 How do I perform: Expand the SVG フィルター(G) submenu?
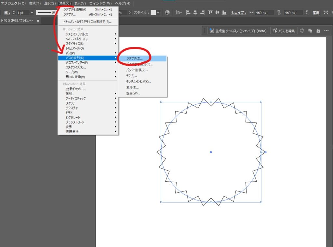pos(88,39)
